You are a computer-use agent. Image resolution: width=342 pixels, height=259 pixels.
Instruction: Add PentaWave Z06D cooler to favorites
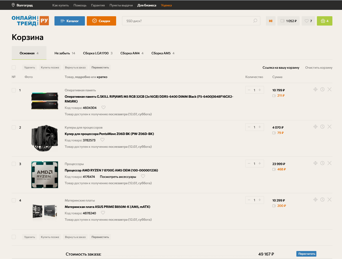pyautogui.click(x=103, y=140)
